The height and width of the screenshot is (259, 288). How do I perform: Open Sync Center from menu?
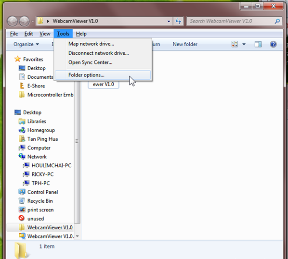click(x=90, y=62)
